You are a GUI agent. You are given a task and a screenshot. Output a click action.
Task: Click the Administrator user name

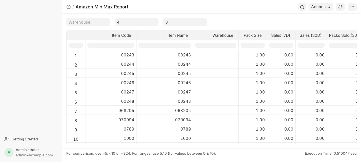(27, 150)
